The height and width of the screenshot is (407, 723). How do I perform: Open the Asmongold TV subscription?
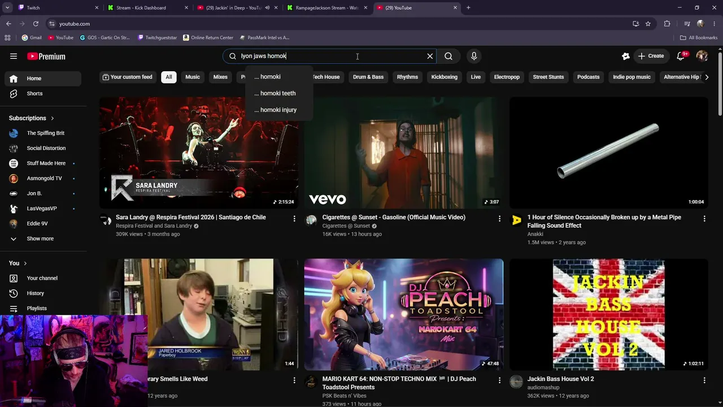coord(43,179)
